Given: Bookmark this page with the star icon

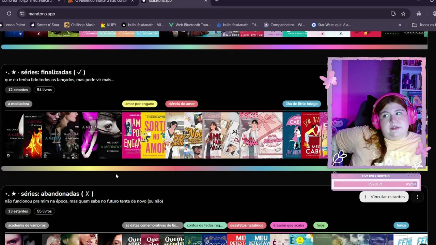Looking at the screenshot, I should point(403,14).
